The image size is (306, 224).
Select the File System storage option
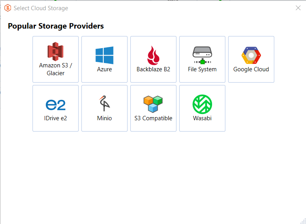pyautogui.click(x=202, y=60)
